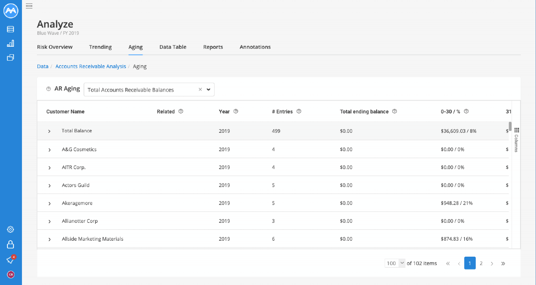Switch to the Trending tab

click(x=100, y=47)
